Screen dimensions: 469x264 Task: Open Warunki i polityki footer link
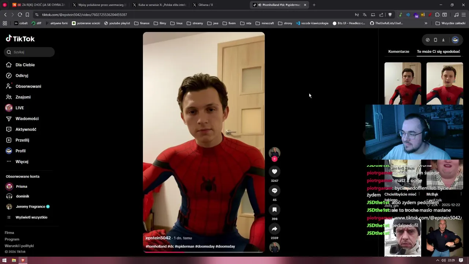tap(19, 246)
